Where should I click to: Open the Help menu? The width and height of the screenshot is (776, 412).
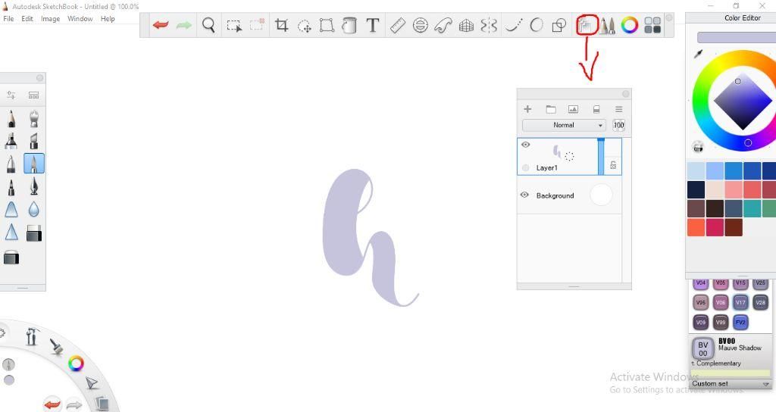click(108, 19)
